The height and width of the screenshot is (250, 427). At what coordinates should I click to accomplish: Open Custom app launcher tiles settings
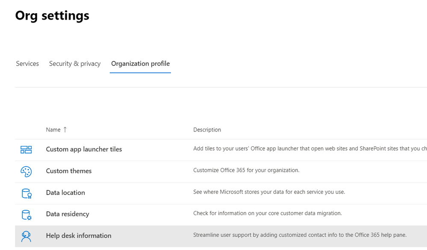[84, 149]
